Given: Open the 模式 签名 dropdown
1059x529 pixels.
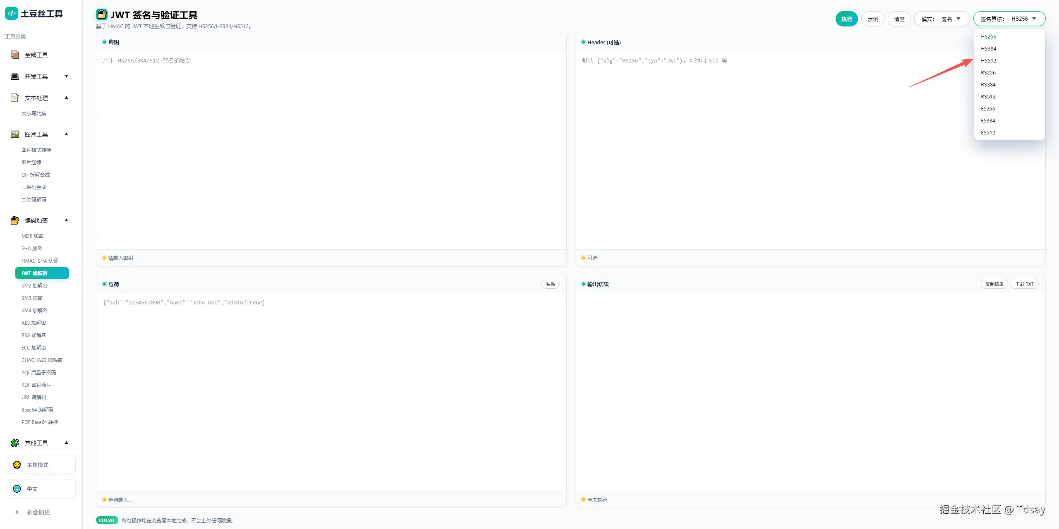Looking at the screenshot, I should pyautogui.click(x=942, y=19).
